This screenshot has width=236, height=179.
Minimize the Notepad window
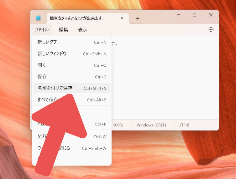click(179, 15)
